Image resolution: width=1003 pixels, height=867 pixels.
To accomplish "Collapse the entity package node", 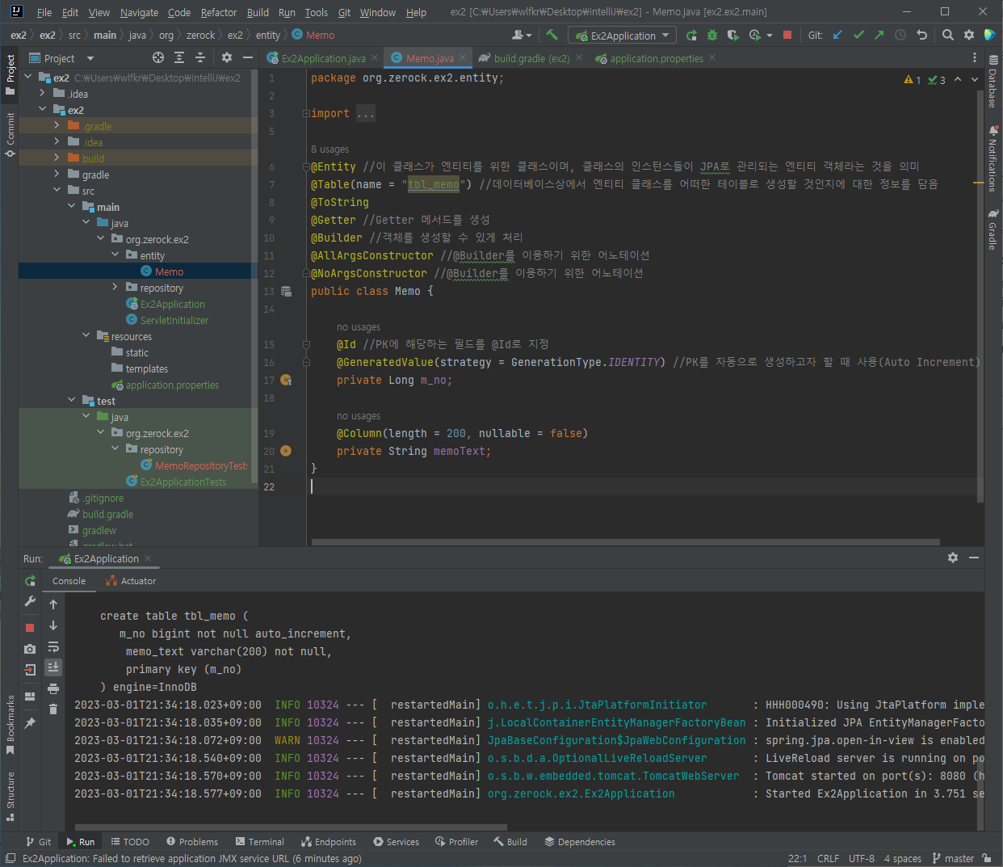I will (115, 255).
